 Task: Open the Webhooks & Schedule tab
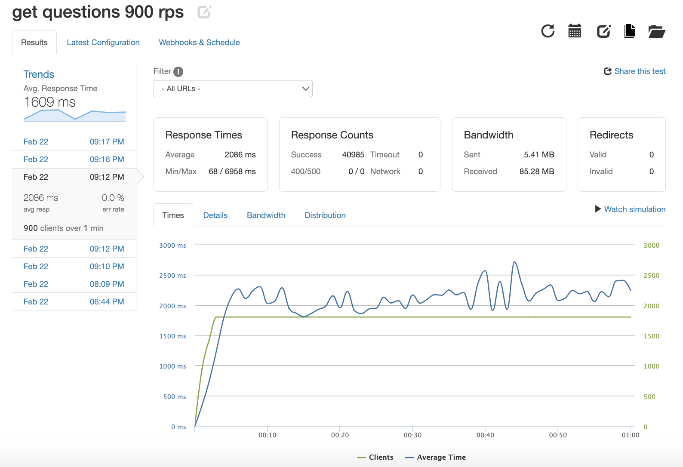pyautogui.click(x=199, y=43)
